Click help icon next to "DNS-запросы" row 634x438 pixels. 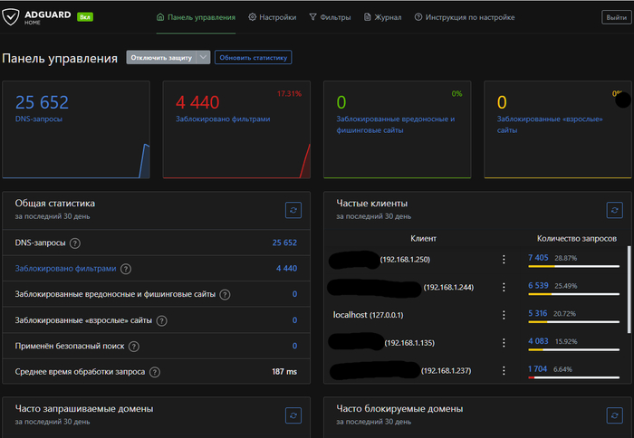[75, 243]
